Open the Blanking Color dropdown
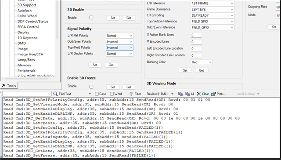Viewport: 281px width, 160px height. [x=202, y=62]
